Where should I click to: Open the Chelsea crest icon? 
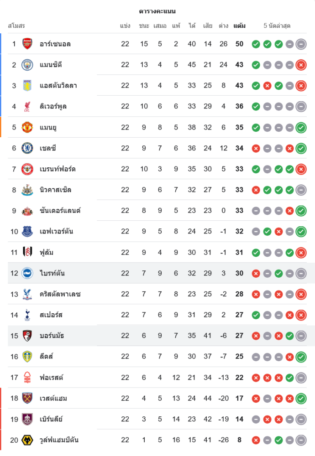click(27, 148)
